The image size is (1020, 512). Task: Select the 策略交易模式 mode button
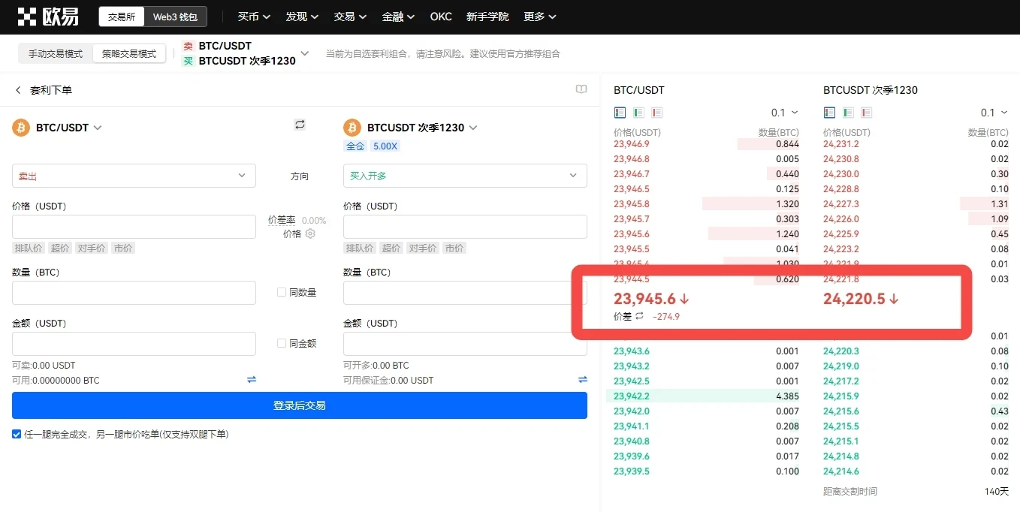pyautogui.click(x=129, y=53)
